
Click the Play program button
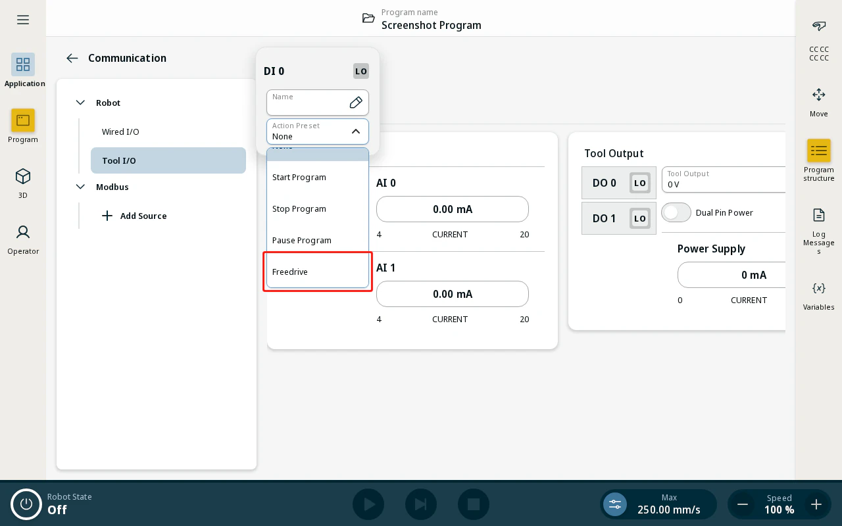pos(368,504)
